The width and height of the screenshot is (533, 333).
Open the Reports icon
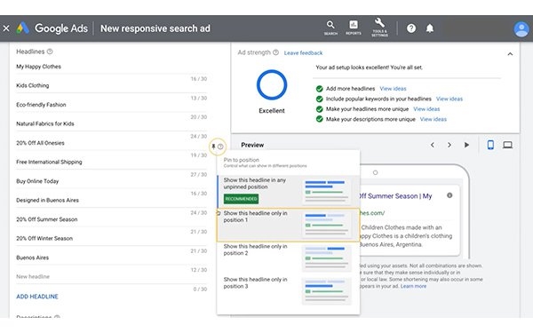354,28
